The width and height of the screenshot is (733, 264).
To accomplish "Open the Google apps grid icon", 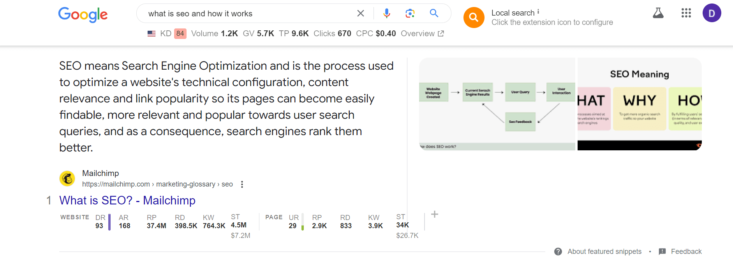I will (686, 13).
